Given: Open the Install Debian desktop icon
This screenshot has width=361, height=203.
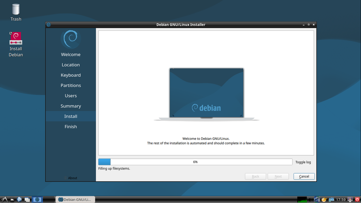Looking at the screenshot, I should coord(16,38).
